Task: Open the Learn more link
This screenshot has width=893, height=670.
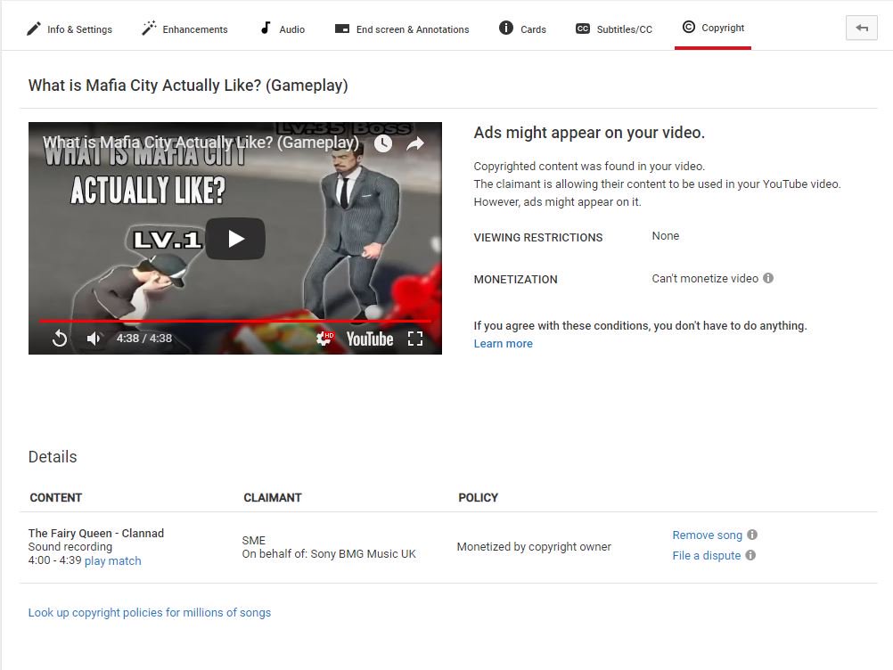Action: click(503, 343)
